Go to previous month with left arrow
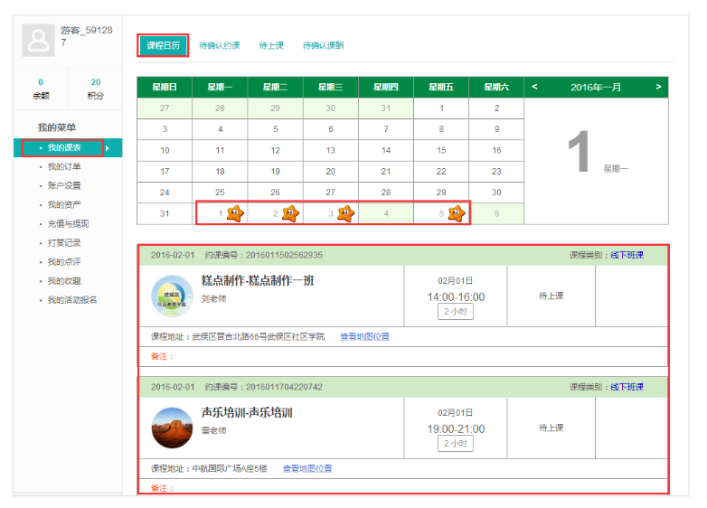Viewport: 707px width, 508px height. point(534,88)
